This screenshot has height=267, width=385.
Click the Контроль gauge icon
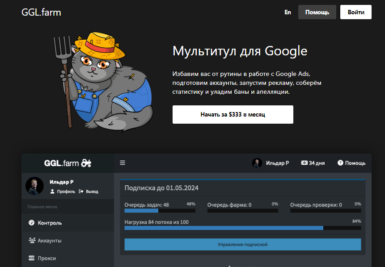[x=31, y=223]
